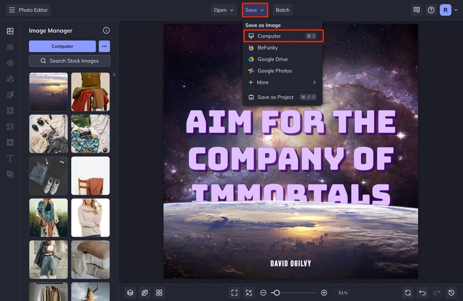Open the Artsy palette tool

coord(10,95)
